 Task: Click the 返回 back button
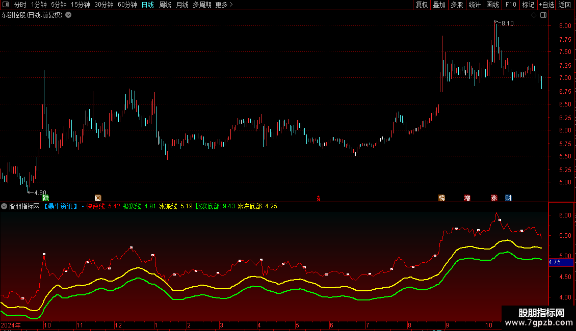coord(565,5)
